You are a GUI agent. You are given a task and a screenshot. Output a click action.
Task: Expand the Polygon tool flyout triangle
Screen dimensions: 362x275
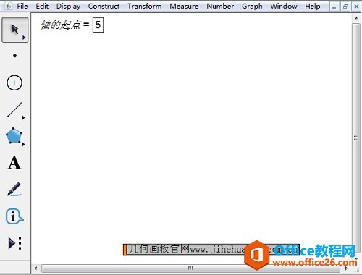point(23,144)
